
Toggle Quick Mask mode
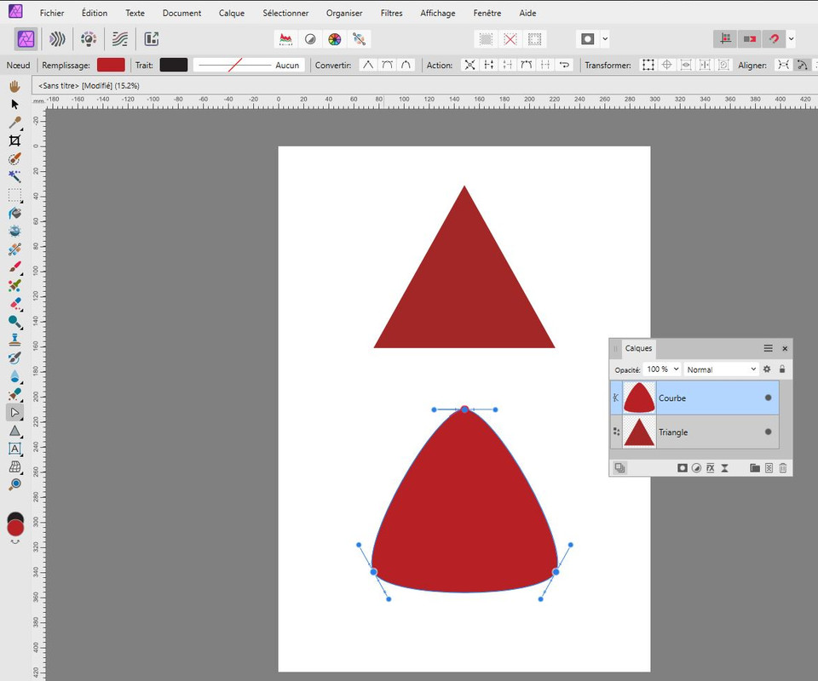pos(588,39)
